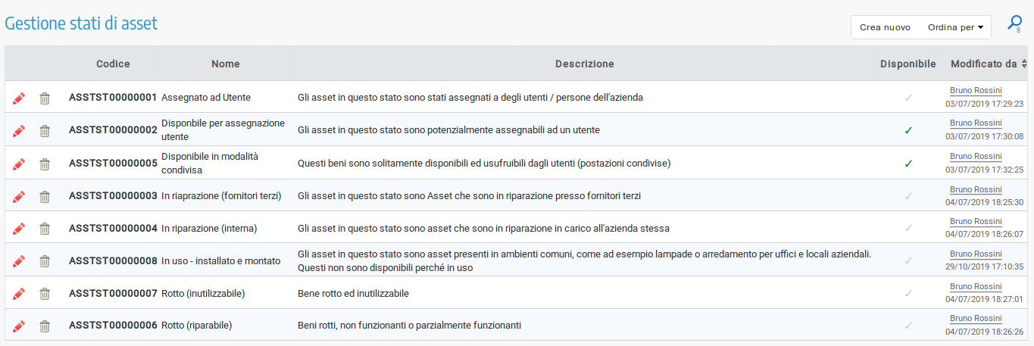1034x346 pixels.
Task: Select the code ASSTST00000006 in the table
Action: pyautogui.click(x=113, y=326)
